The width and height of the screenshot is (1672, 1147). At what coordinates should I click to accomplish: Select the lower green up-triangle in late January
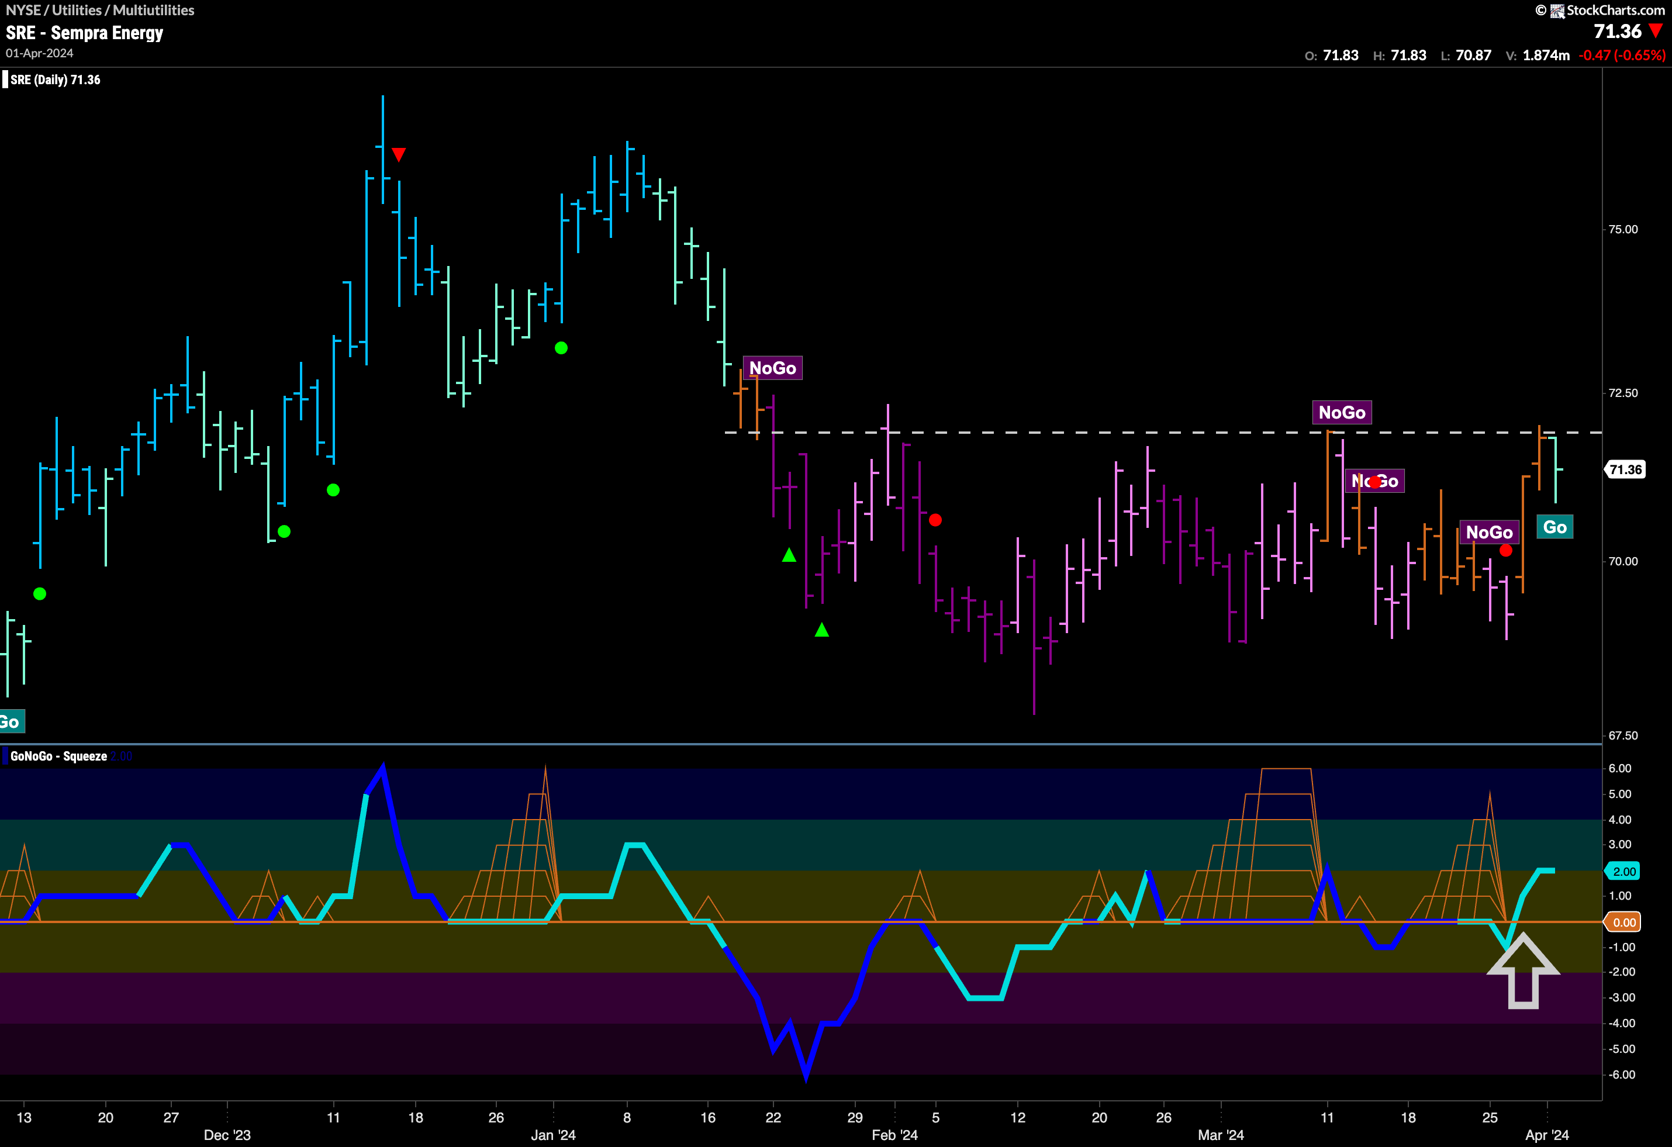point(821,630)
